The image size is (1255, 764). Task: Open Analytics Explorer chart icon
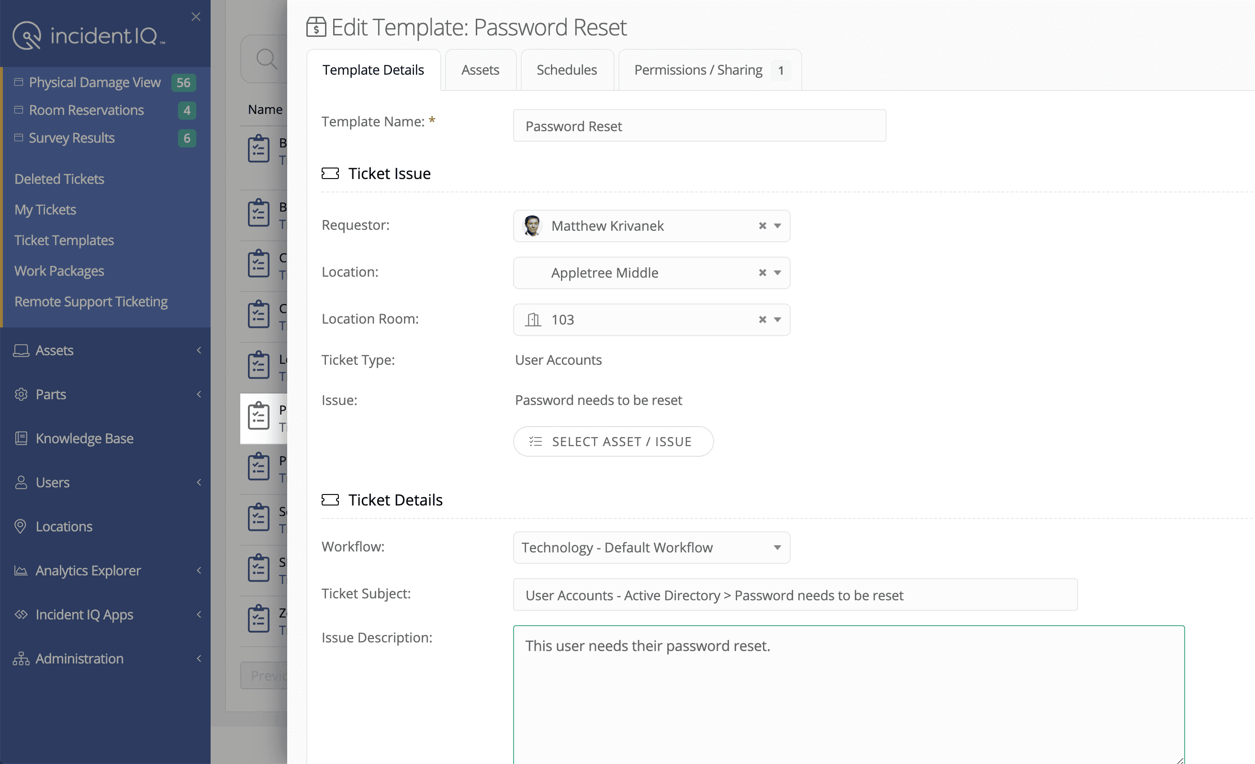(21, 571)
